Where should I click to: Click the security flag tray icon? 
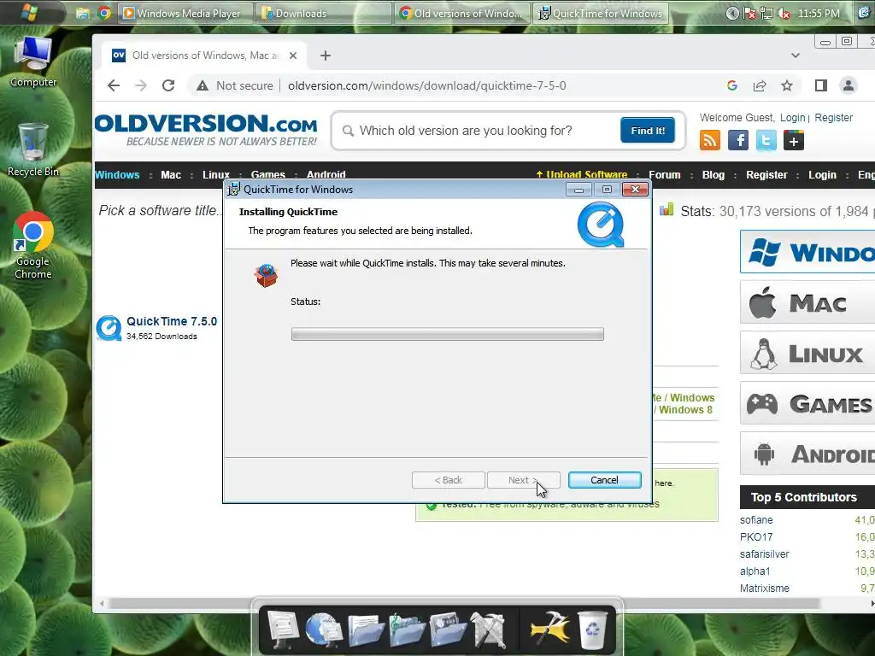tap(750, 14)
